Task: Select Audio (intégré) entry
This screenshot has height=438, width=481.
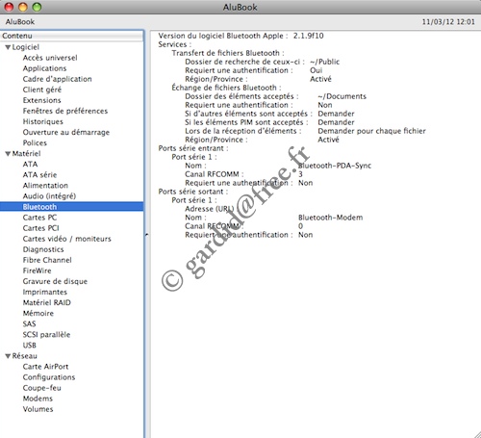Action: tap(49, 196)
